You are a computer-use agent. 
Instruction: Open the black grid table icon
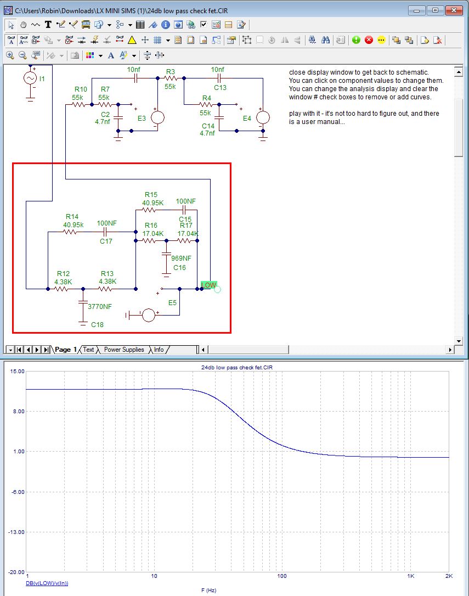pos(140,25)
